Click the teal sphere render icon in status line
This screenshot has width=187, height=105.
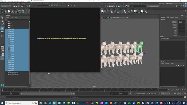[117, 6]
